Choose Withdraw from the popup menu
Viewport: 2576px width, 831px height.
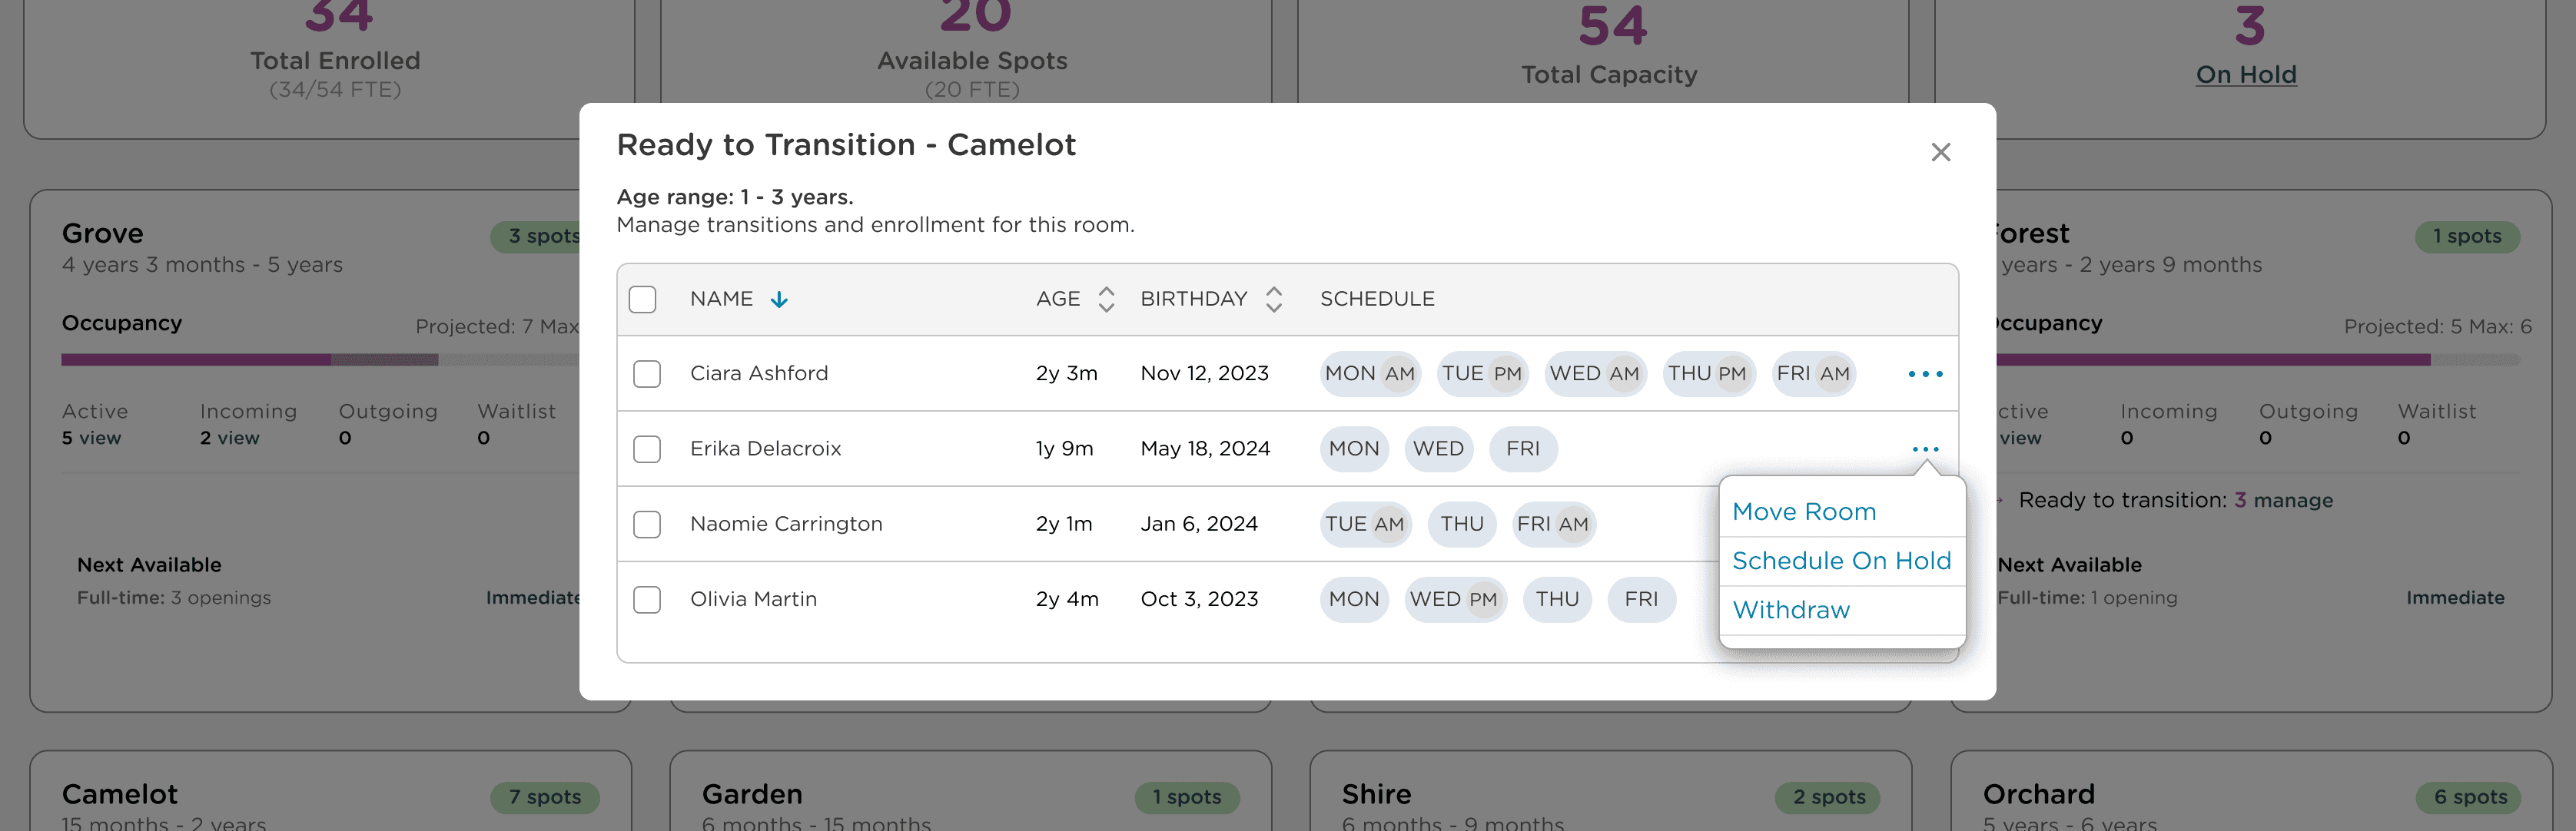(x=1790, y=609)
